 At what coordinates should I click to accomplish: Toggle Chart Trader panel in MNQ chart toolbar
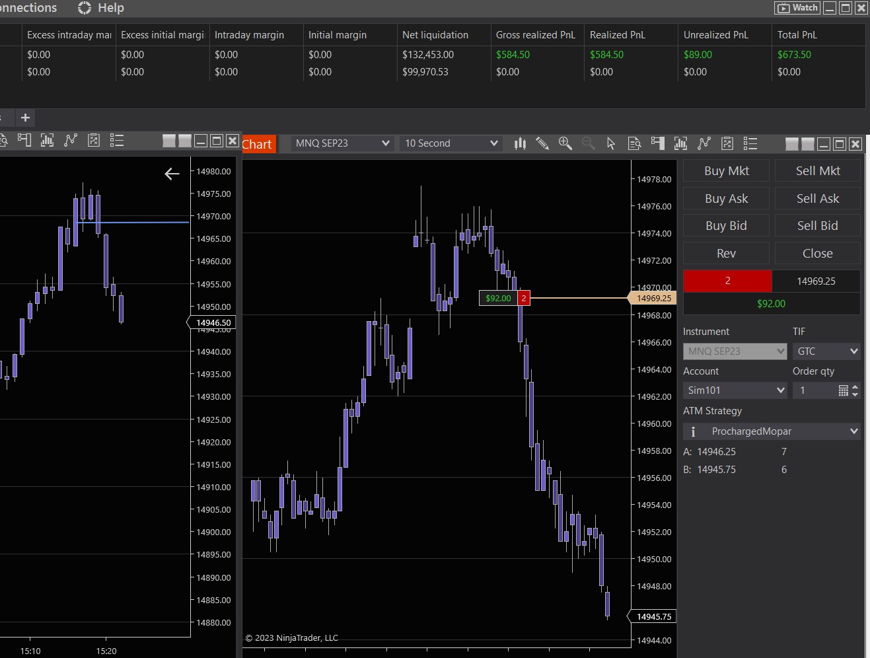click(657, 143)
